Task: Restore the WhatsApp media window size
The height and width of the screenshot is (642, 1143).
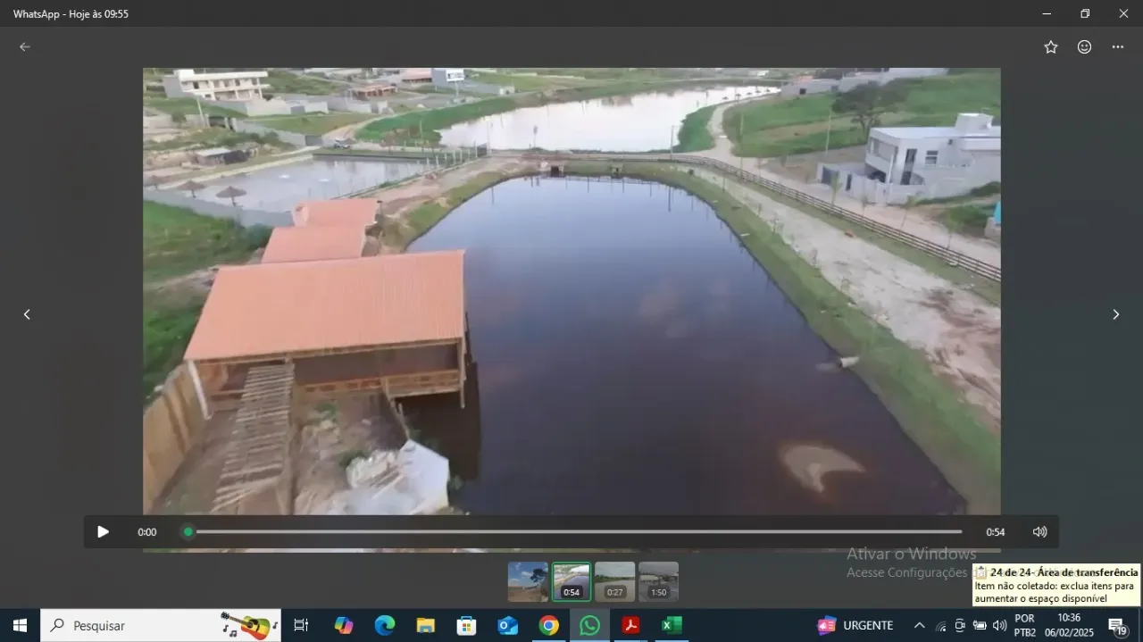Action: [1085, 13]
